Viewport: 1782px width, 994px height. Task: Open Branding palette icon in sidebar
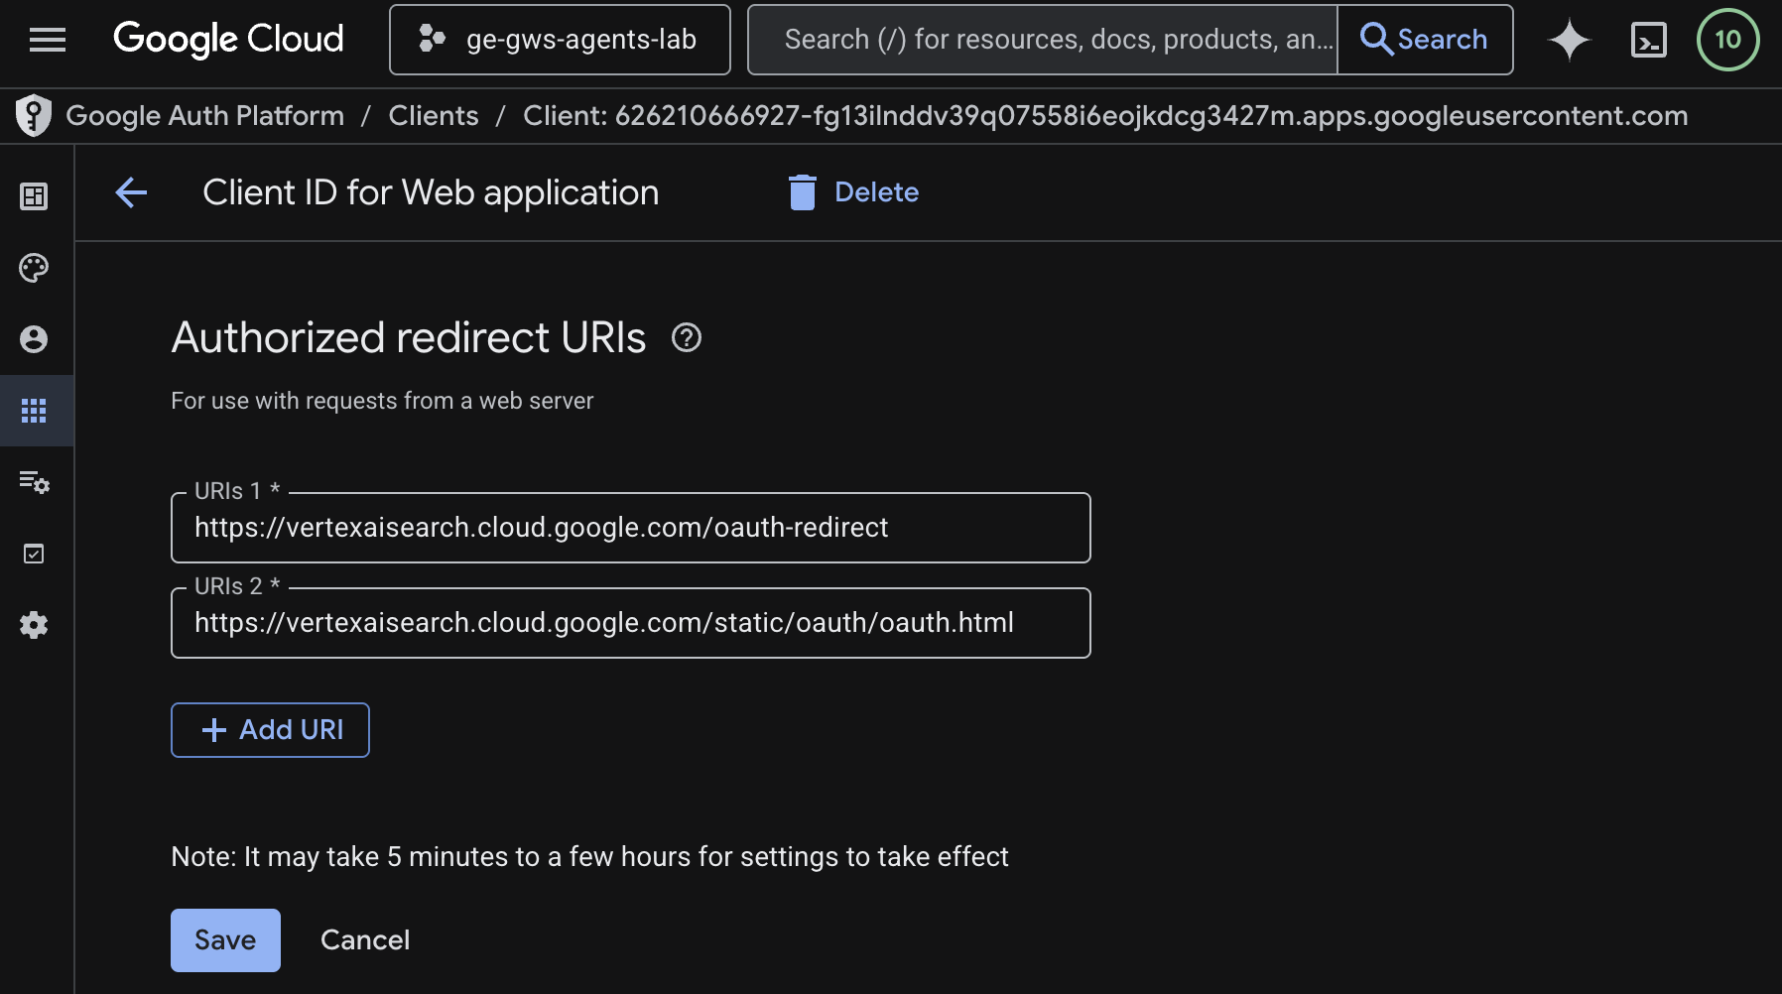click(34, 268)
